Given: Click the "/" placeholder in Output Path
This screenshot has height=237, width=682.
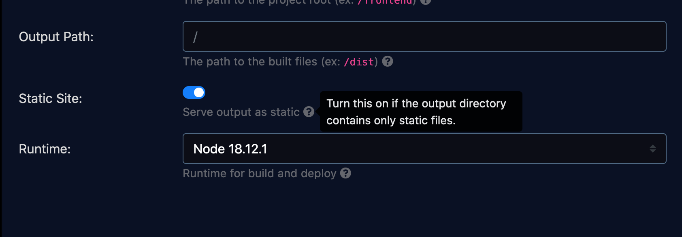Looking at the screenshot, I should 195,37.
